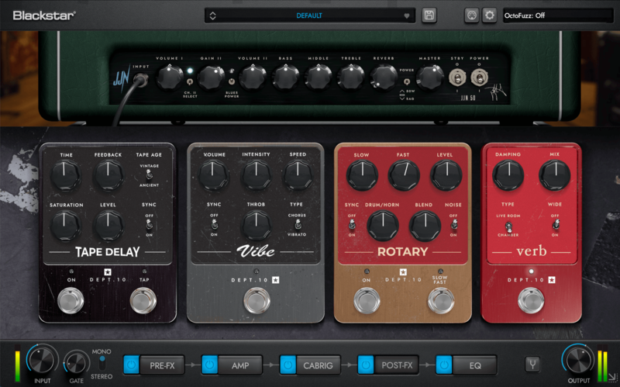This screenshot has width=620, height=387.
Task: Open the PRE-FX tab
Action: point(162,365)
